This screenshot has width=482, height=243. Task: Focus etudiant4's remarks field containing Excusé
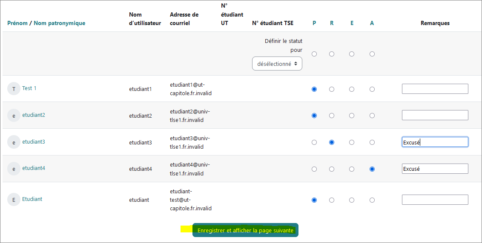tap(435, 169)
